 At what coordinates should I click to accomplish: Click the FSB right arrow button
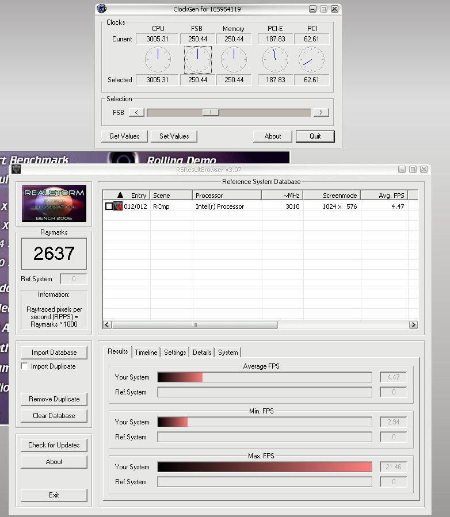coord(321,113)
